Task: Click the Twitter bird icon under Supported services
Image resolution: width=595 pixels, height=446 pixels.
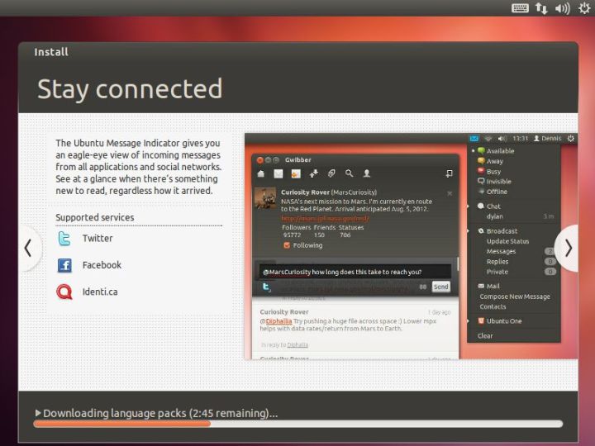Action: 64,239
